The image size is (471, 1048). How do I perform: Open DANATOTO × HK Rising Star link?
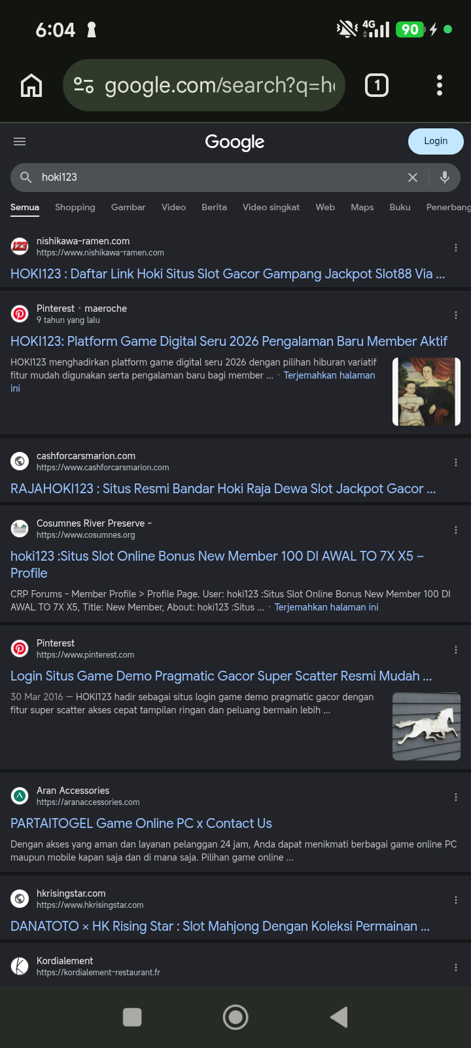click(x=220, y=926)
